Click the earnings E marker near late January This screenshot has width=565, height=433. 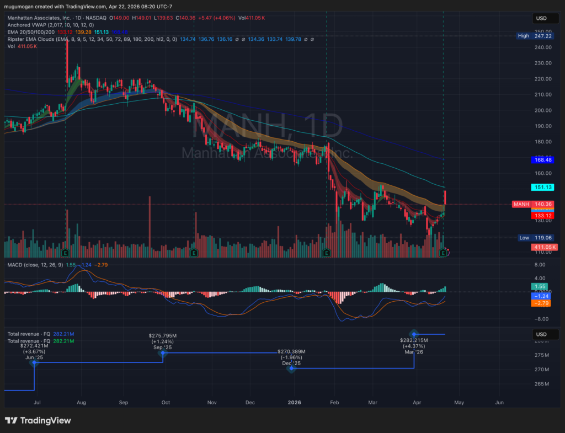pos(327,252)
